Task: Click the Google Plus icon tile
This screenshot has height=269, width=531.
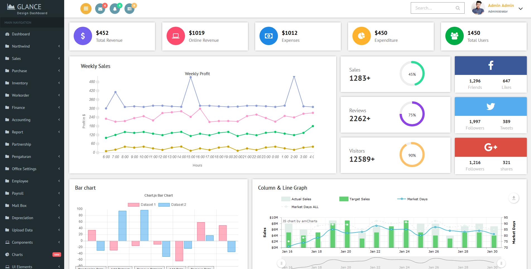Action: (491, 147)
